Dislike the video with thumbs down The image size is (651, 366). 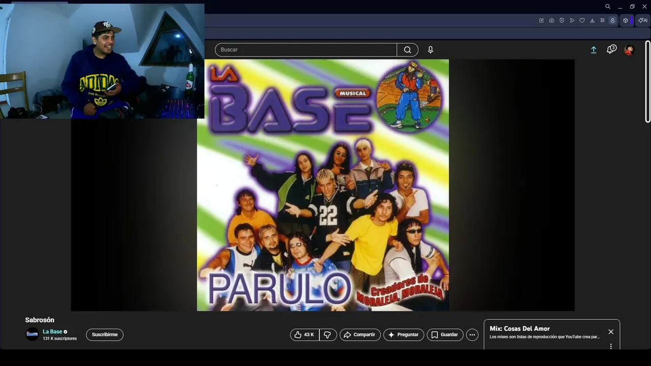point(328,334)
